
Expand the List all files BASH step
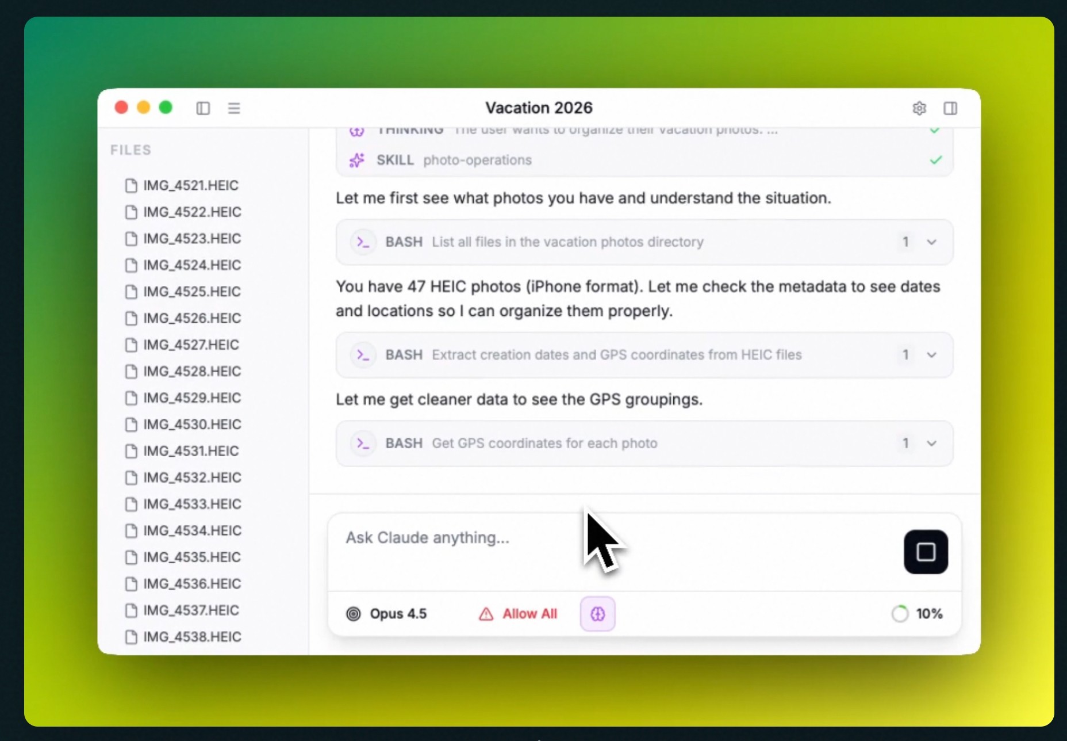pos(931,242)
